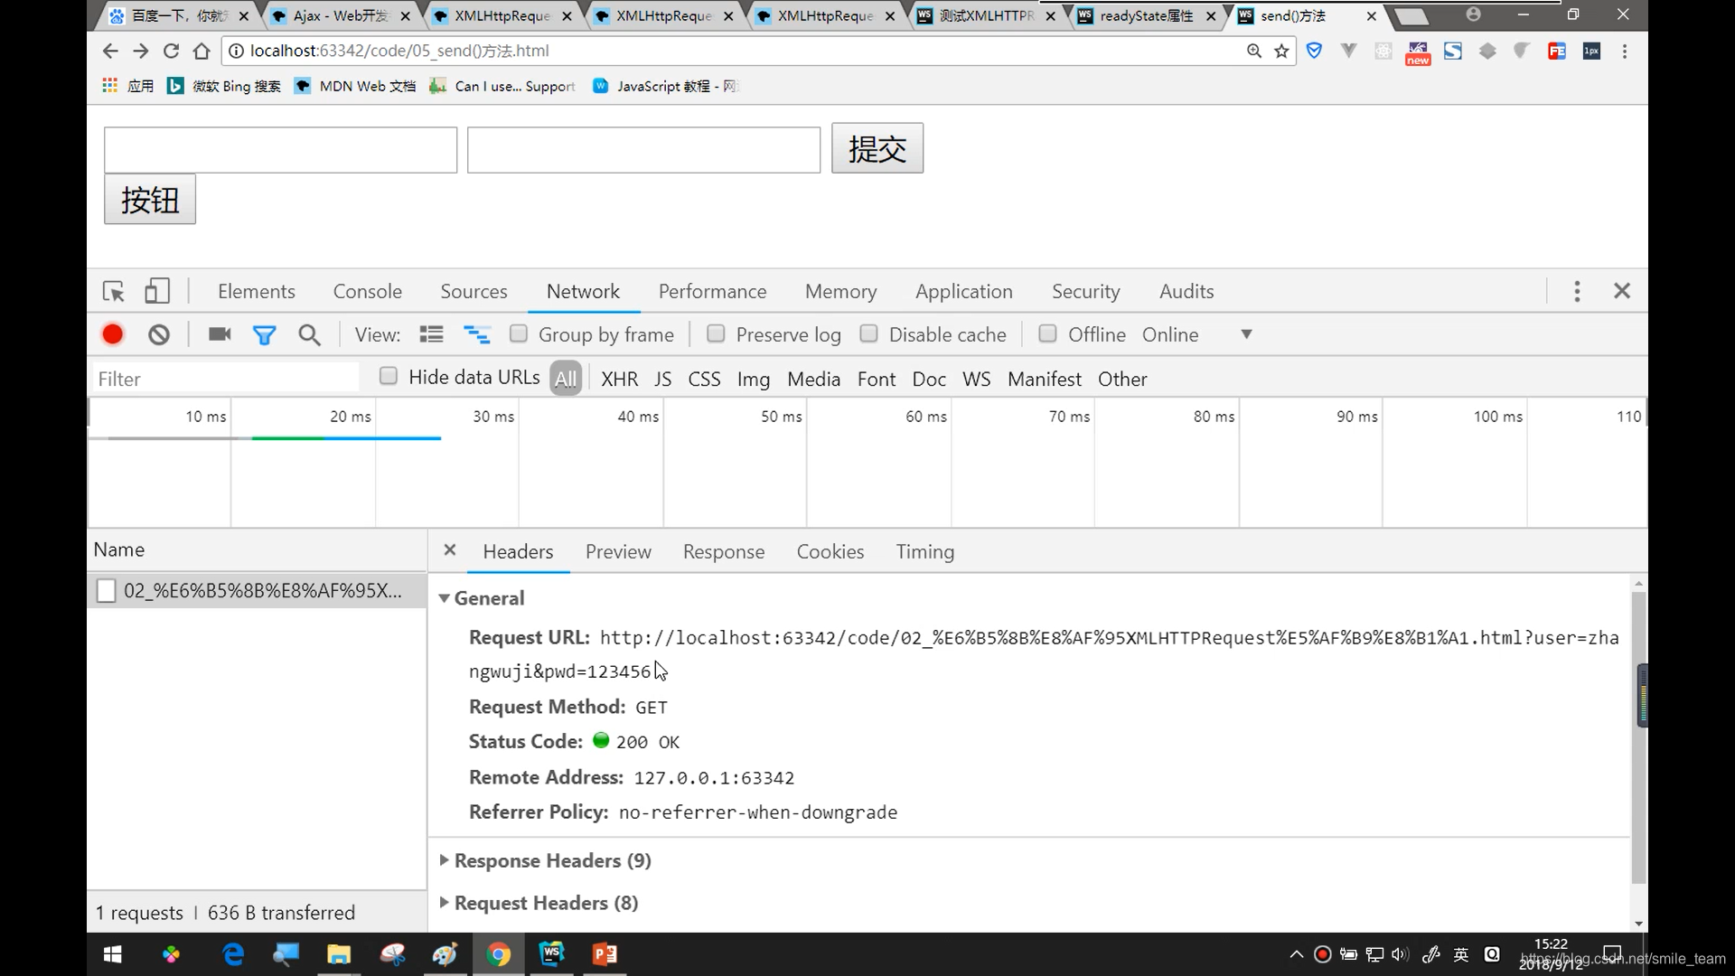Clear the network log icon
This screenshot has width=1735, height=976.
(159, 335)
